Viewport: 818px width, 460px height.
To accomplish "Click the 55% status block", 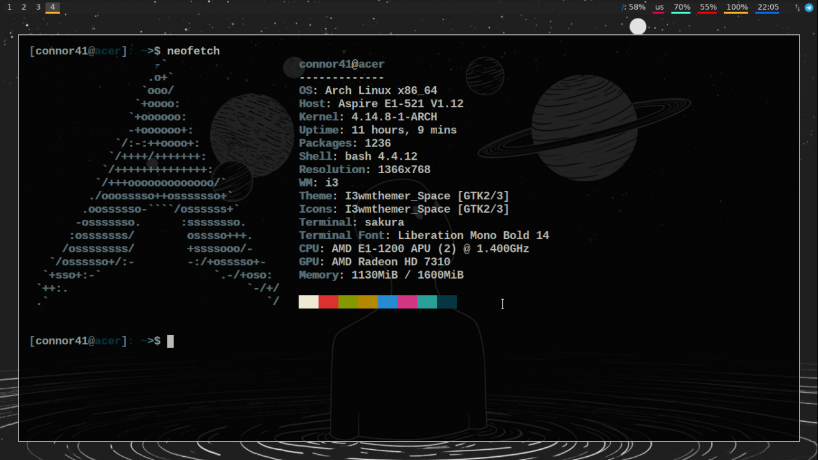I will [x=708, y=8].
